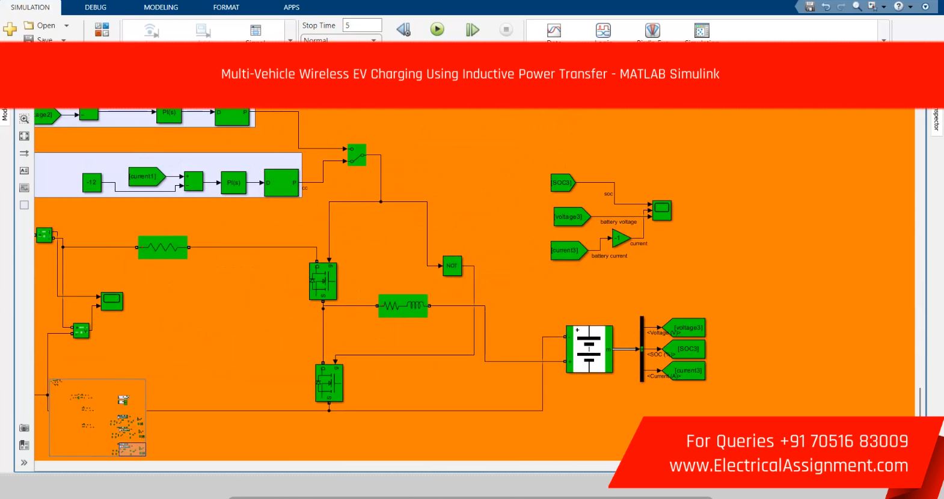Open the Library Browser icon
The width and height of the screenshot is (944, 499).
(x=102, y=29)
